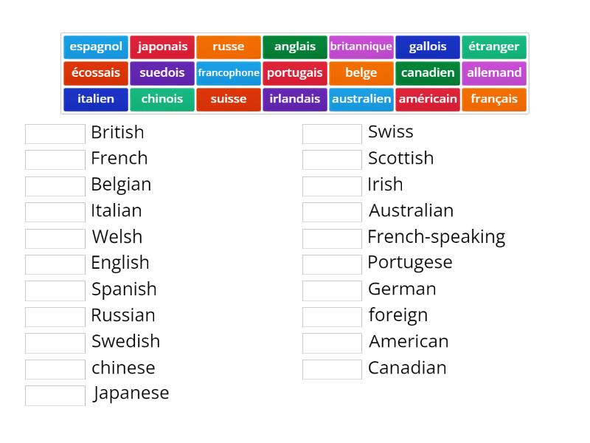Click the answer box beside Canadian
This screenshot has width=590, height=443.
[332, 368]
